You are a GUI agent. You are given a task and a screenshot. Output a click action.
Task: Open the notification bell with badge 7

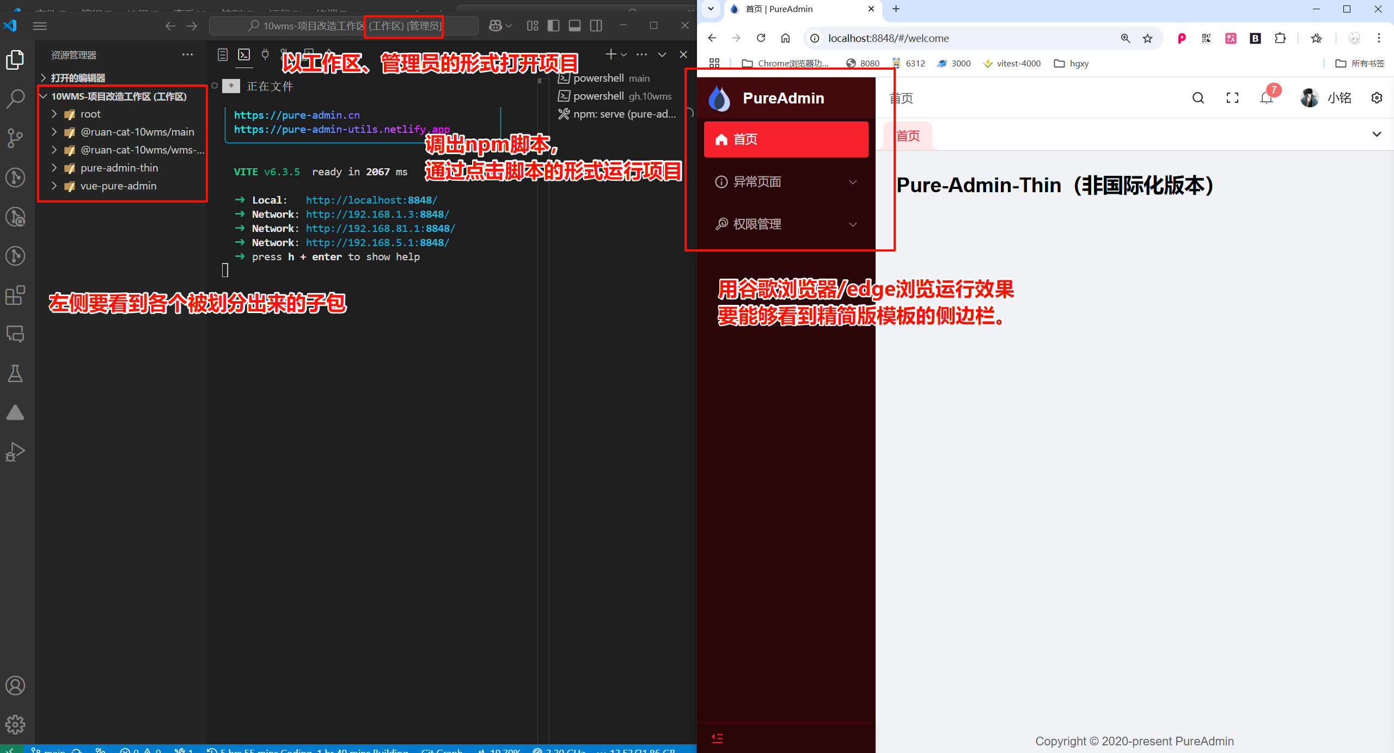point(1267,98)
